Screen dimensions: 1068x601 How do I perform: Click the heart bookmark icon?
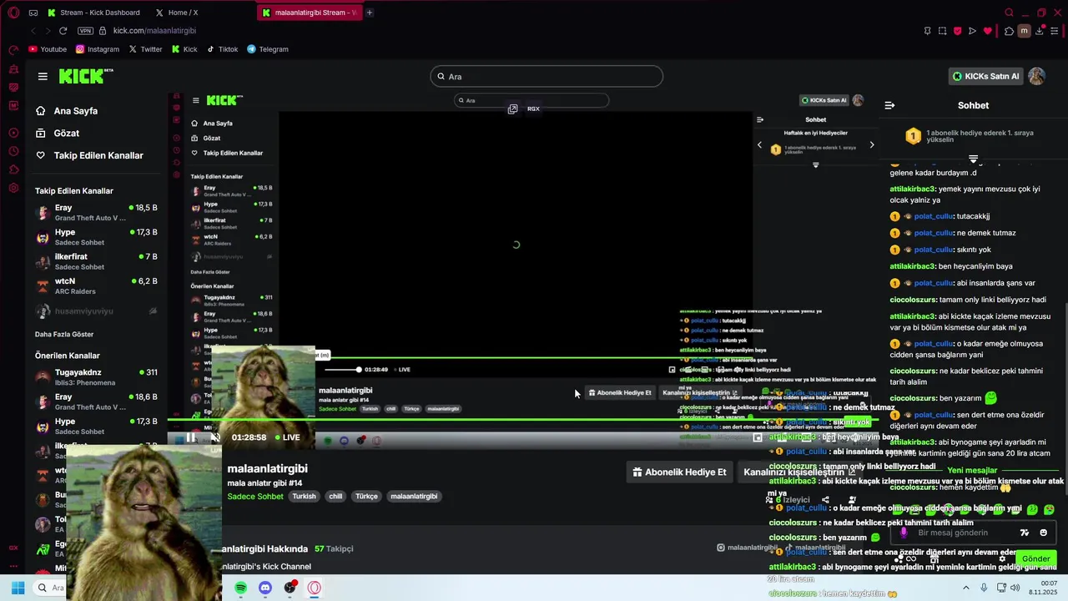point(988,31)
